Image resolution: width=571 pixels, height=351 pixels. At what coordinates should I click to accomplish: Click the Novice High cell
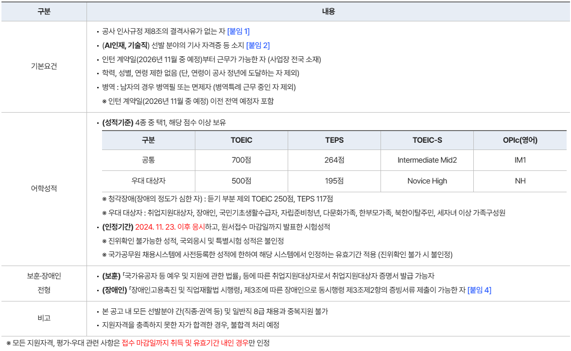pos(427,181)
